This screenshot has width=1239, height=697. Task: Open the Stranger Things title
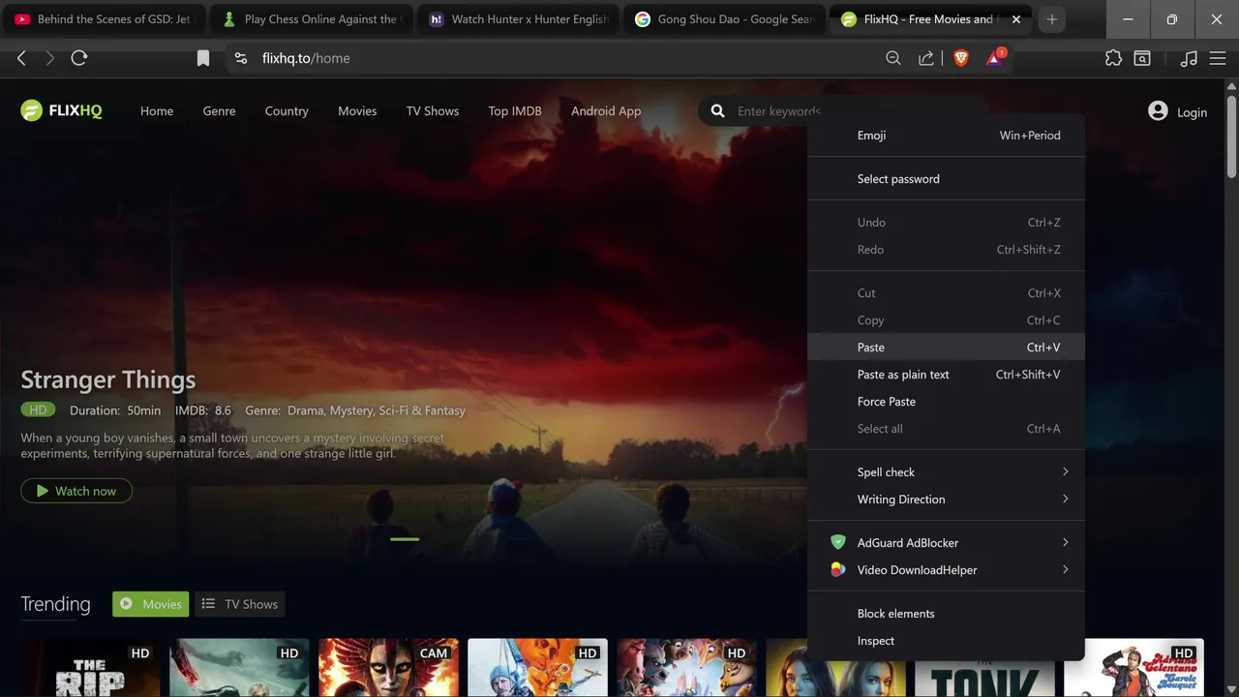click(108, 379)
